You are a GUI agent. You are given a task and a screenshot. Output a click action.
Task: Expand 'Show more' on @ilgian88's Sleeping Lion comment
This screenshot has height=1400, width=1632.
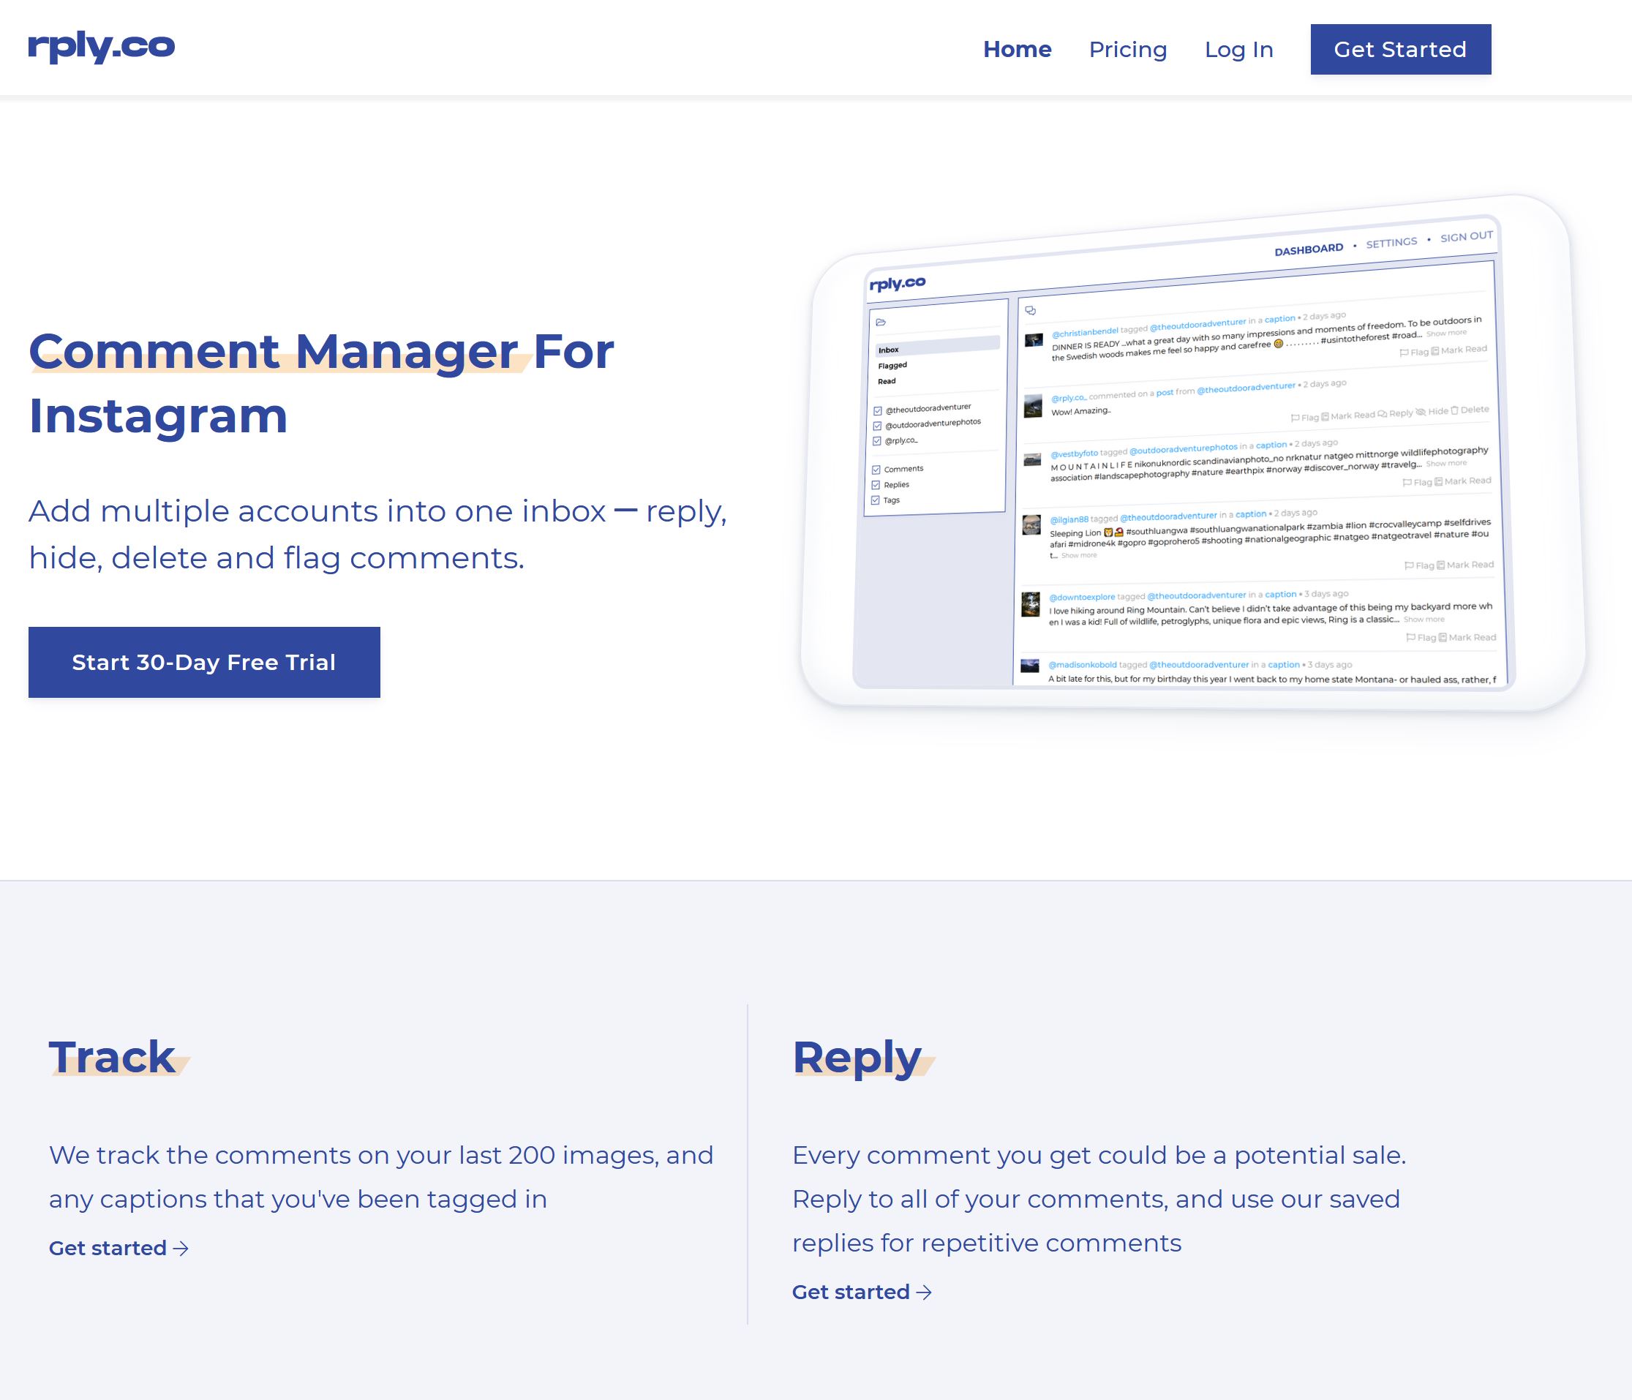click(1078, 556)
